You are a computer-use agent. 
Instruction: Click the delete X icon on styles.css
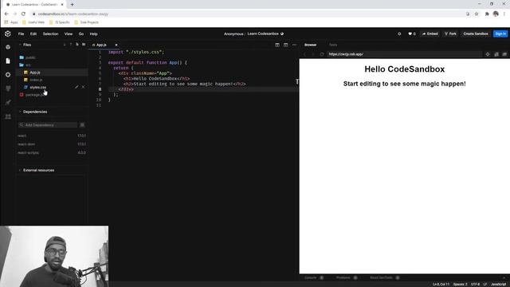[83, 87]
